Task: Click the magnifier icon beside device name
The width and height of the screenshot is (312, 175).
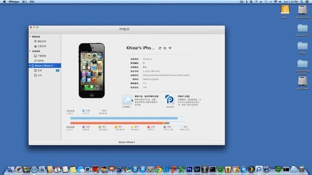Action: [165, 48]
